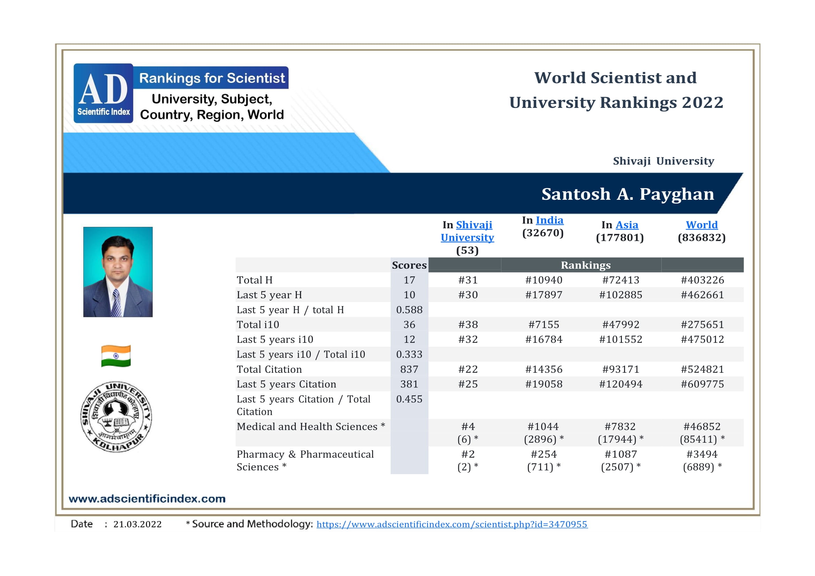Viewport: 815px width, 576px height.
Task: Click the AD Scientific Index logo
Action: point(103,93)
